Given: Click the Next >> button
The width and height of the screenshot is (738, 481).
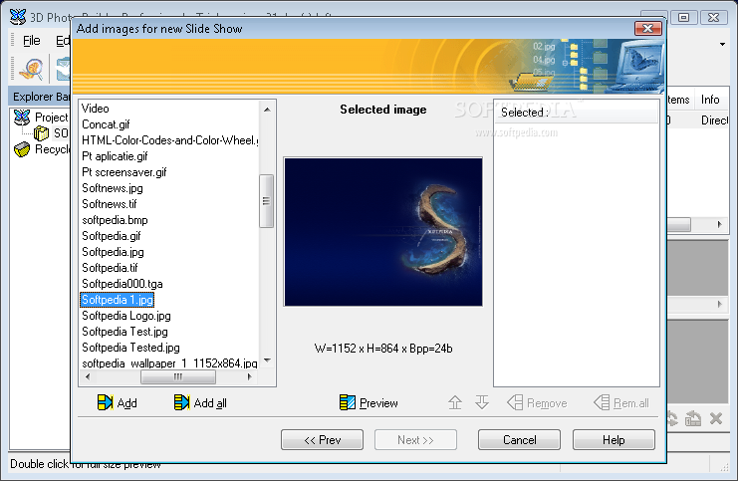Looking at the screenshot, I should [x=415, y=439].
